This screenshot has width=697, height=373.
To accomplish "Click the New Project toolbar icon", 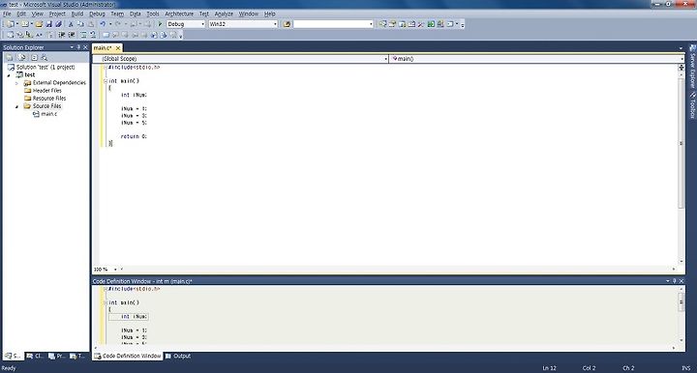I will 10,24.
